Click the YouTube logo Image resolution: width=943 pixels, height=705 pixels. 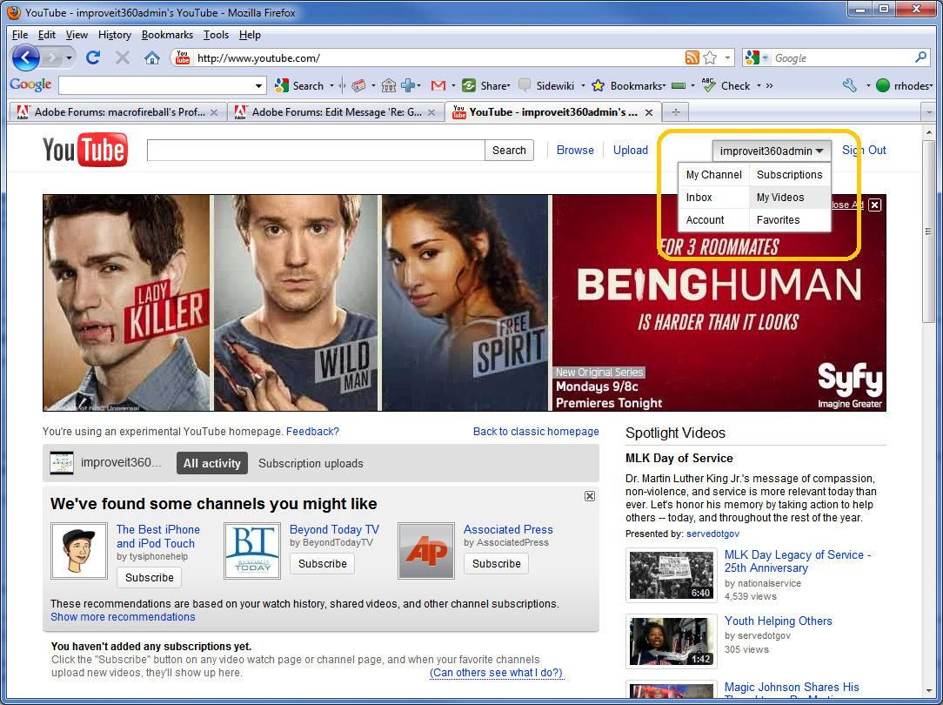click(x=84, y=150)
